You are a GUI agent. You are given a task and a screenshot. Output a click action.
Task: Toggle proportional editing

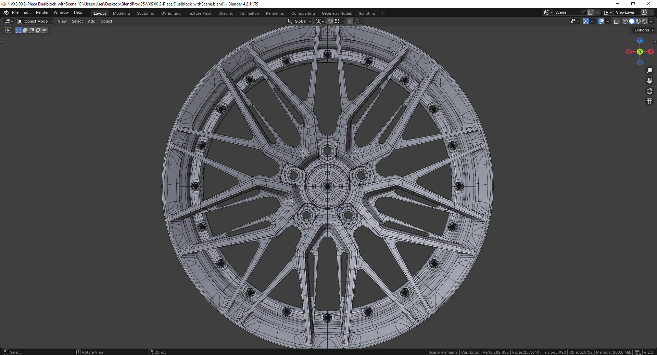(x=350, y=21)
